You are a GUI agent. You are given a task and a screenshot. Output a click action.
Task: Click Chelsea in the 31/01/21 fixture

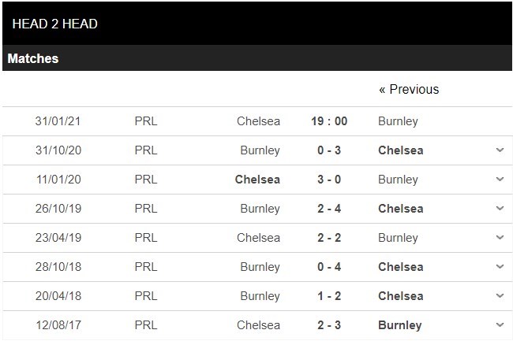point(258,121)
